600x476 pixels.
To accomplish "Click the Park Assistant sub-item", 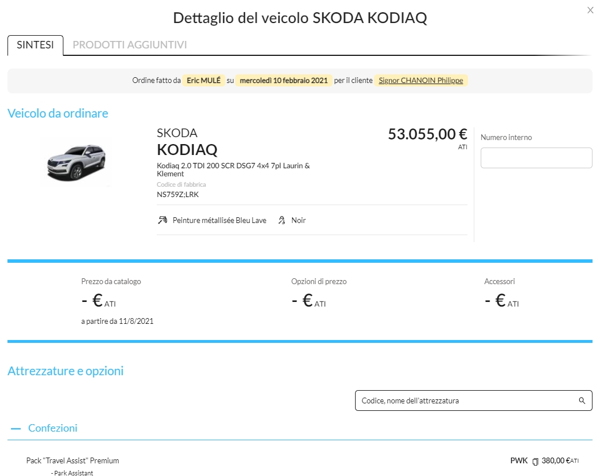I will (72, 473).
